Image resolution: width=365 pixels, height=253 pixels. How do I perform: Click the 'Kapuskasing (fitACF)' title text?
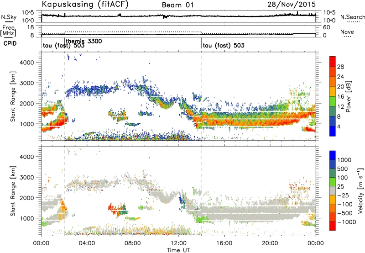coord(85,5)
